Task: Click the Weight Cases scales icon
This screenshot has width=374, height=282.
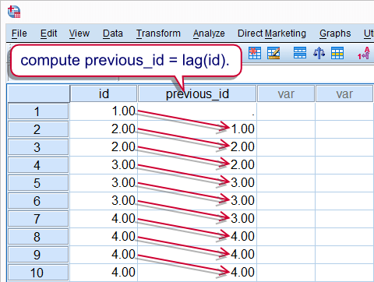Action: (319, 53)
